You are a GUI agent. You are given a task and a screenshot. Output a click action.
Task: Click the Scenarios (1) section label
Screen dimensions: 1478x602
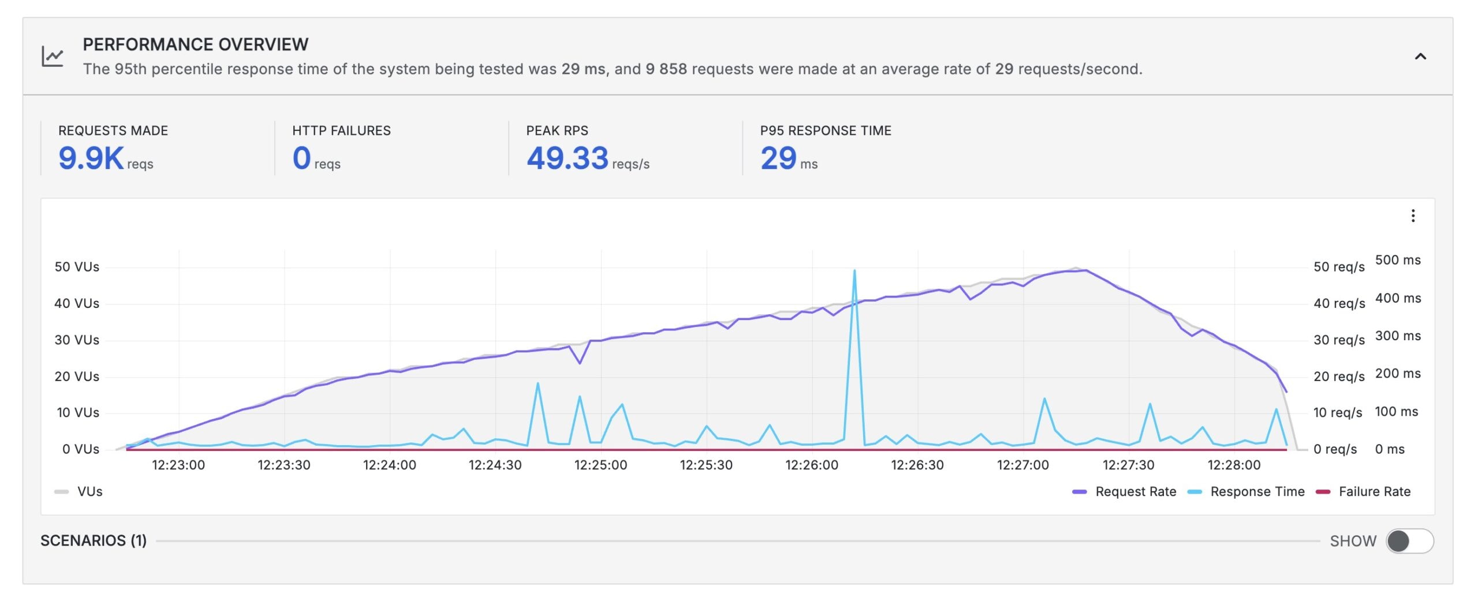[94, 540]
